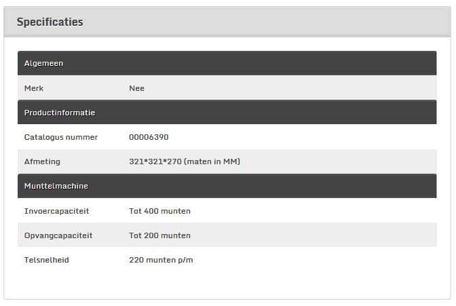Click the Nee brand value
The image size is (456, 306).
tap(136, 88)
